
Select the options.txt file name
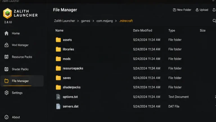point(70,97)
